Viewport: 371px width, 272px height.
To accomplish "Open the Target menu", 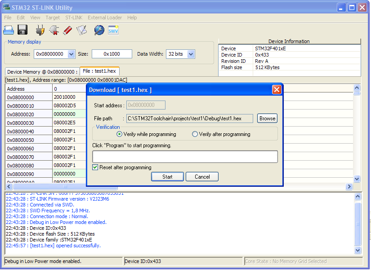I will 53,18.
